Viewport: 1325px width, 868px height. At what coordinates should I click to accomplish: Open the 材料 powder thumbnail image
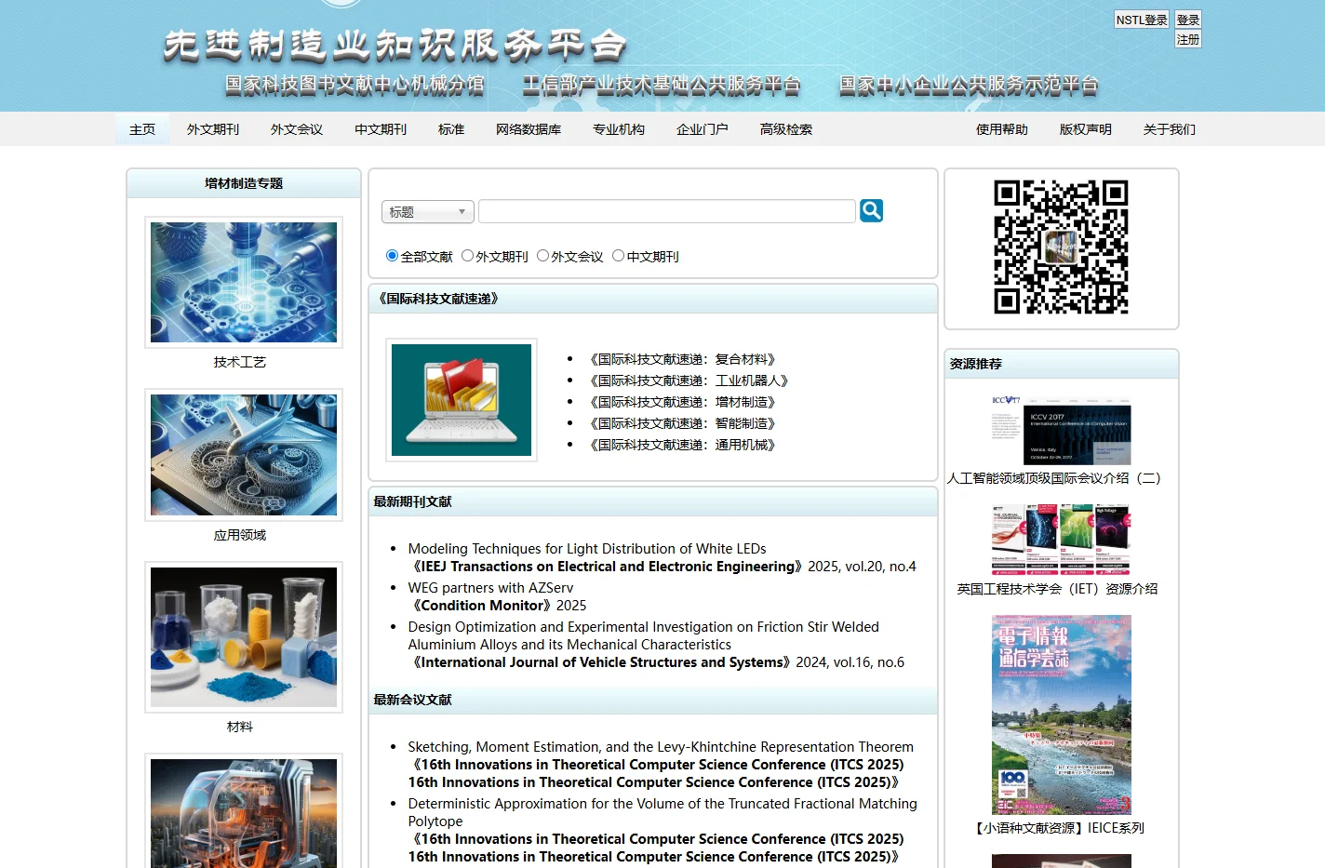244,637
